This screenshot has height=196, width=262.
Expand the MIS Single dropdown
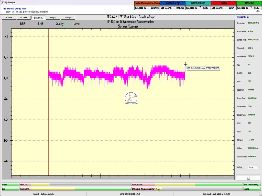pos(253,167)
